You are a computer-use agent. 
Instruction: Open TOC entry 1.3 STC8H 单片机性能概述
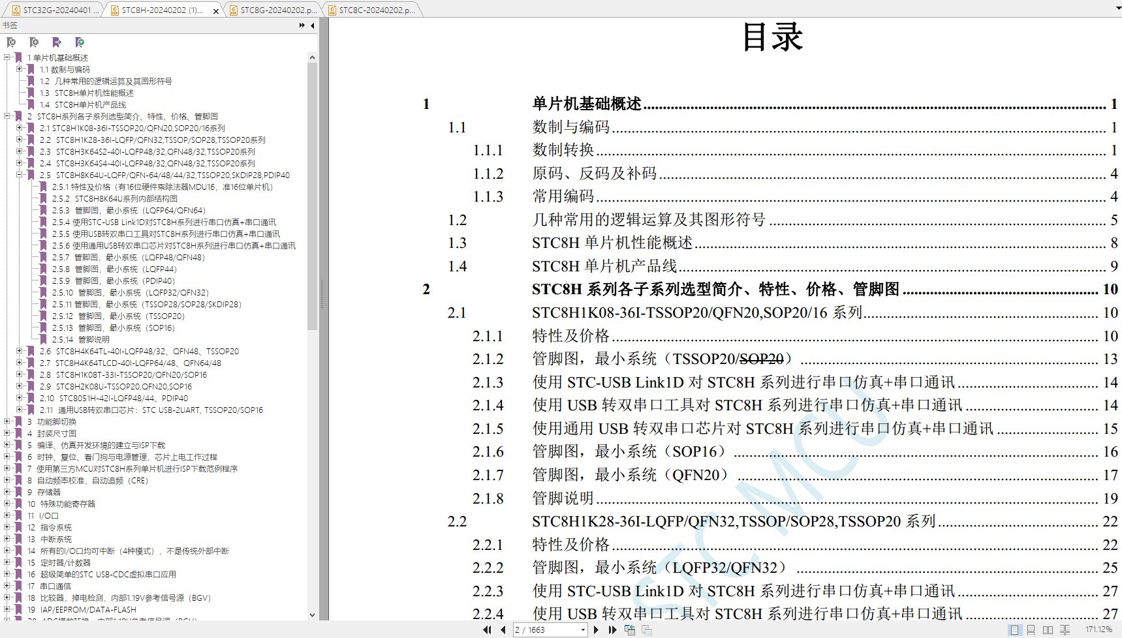(x=783, y=243)
